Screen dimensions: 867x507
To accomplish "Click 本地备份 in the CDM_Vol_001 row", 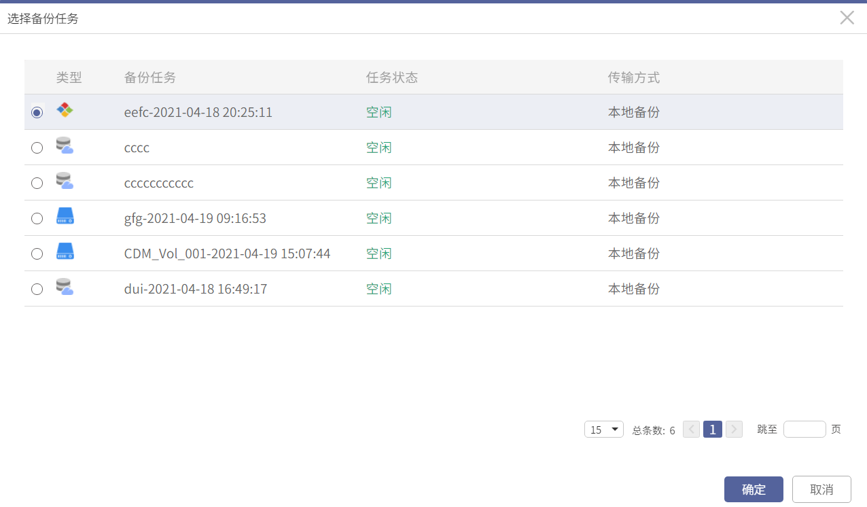I will (x=634, y=253).
